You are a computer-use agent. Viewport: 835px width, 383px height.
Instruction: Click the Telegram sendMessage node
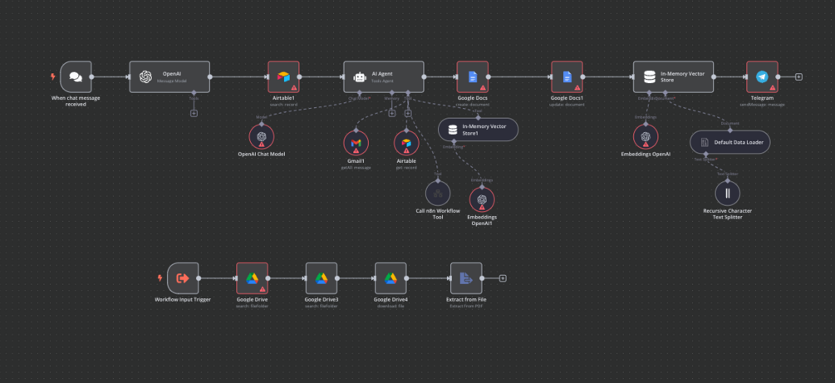[762, 76]
